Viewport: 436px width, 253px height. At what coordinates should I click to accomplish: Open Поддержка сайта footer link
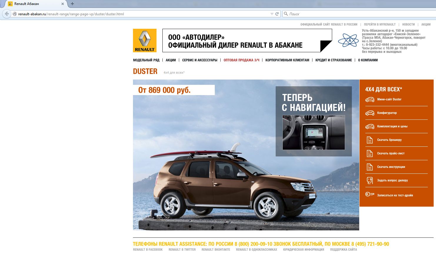[343, 250]
